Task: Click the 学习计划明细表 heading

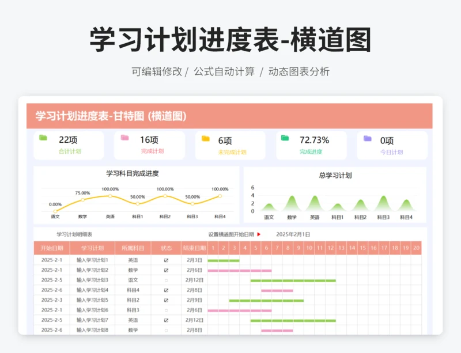Action: pos(74,234)
